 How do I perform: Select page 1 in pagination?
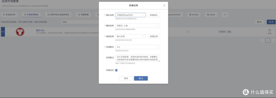pos(268,41)
